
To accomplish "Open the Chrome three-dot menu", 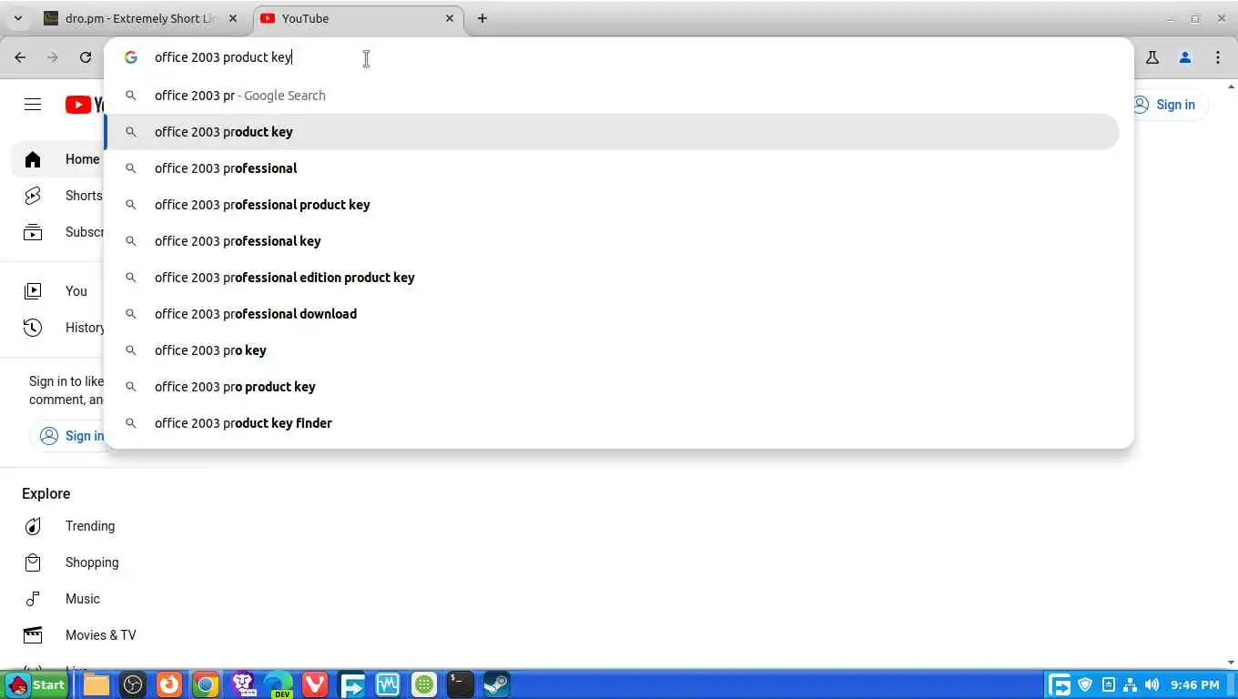I will tap(1218, 57).
